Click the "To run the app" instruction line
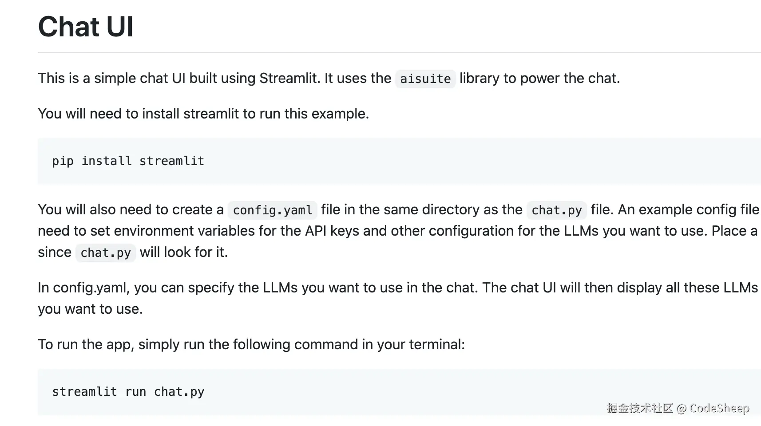The width and height of the screenshot is (761, 426). click(251, 345)
